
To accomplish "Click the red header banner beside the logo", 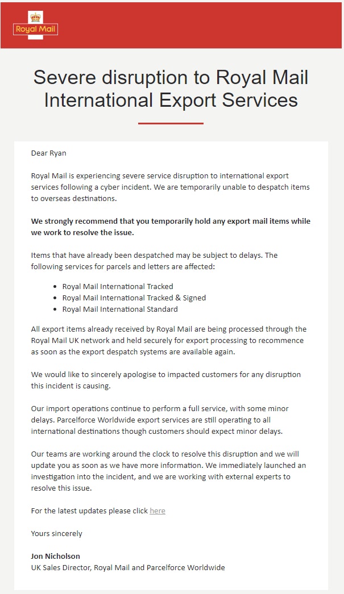I will click(199, 26).
